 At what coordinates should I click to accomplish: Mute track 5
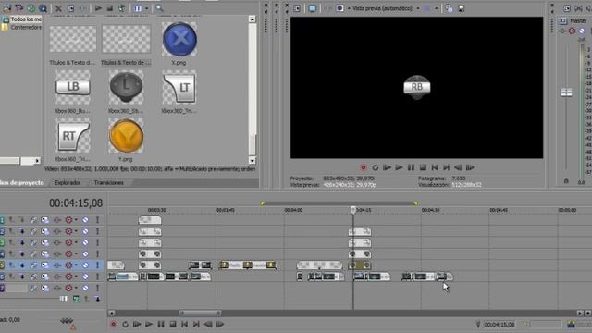click(x=86, y=265)
